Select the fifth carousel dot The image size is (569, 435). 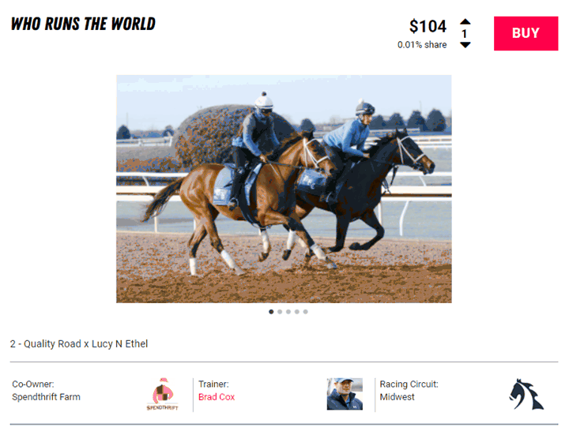click(306, 312)
